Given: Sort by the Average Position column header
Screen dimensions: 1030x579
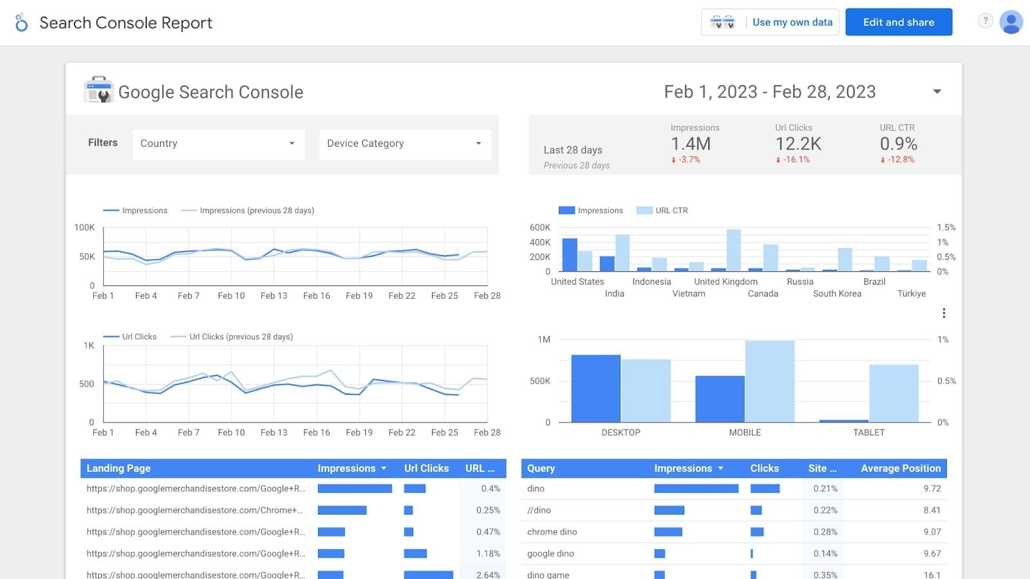Looking at the screenshot, I should click(x=901, y=468).
